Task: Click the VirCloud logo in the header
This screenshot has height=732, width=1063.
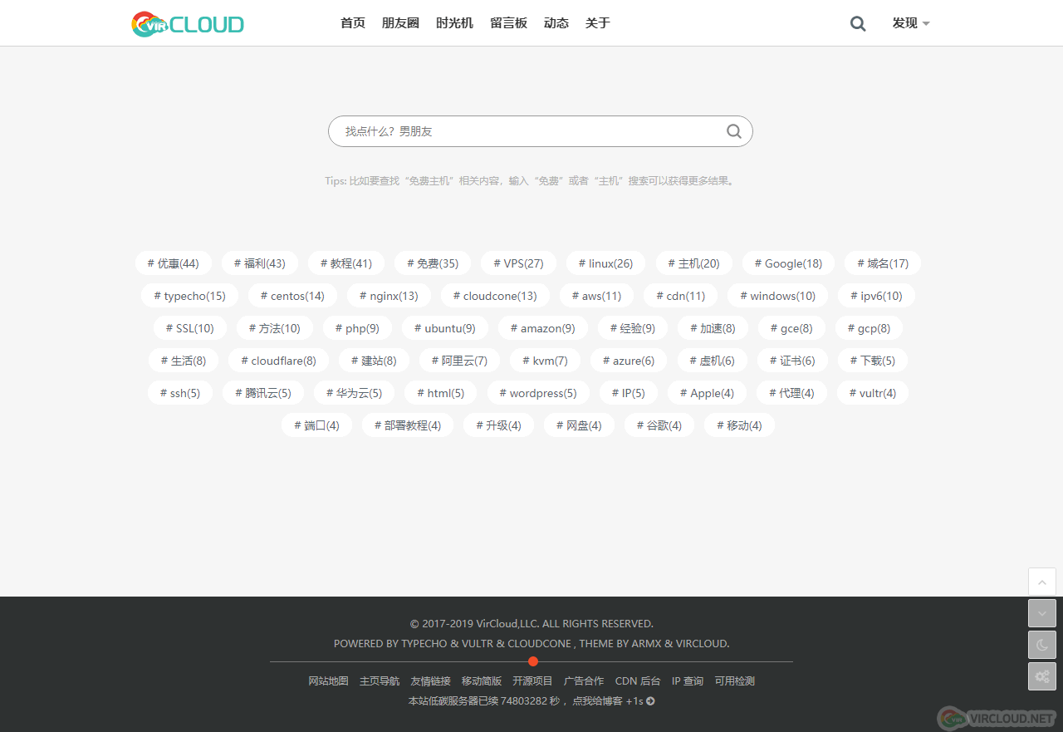Action: coord(188,23)
